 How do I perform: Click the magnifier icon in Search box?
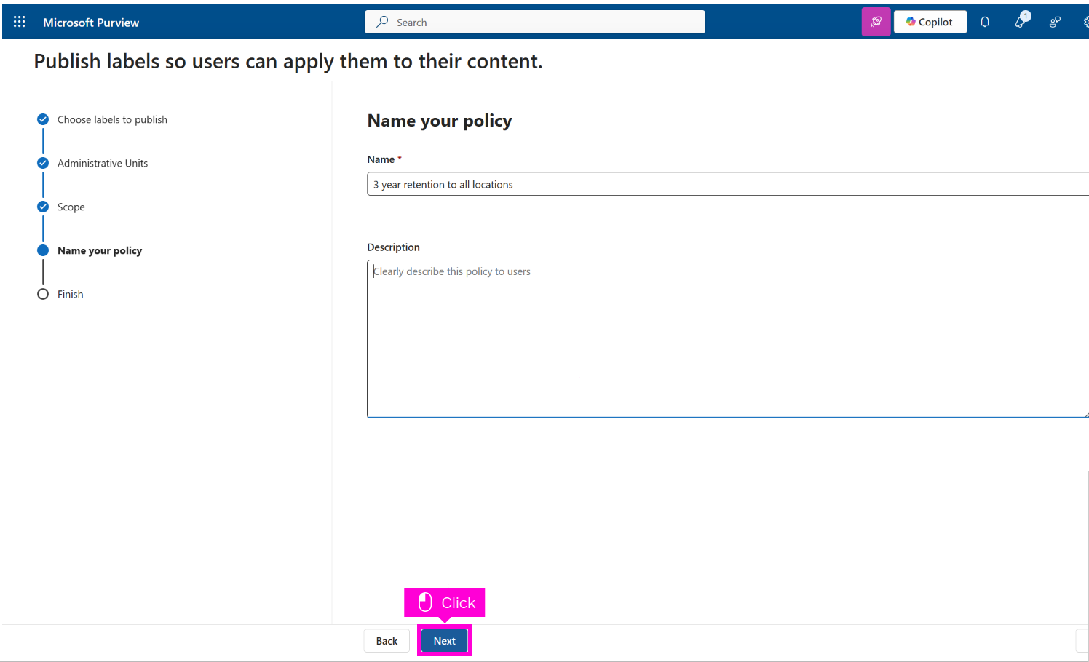382,22
